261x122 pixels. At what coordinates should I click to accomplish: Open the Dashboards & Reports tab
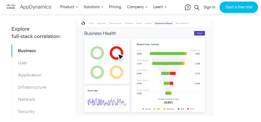[x=164, y=23]
